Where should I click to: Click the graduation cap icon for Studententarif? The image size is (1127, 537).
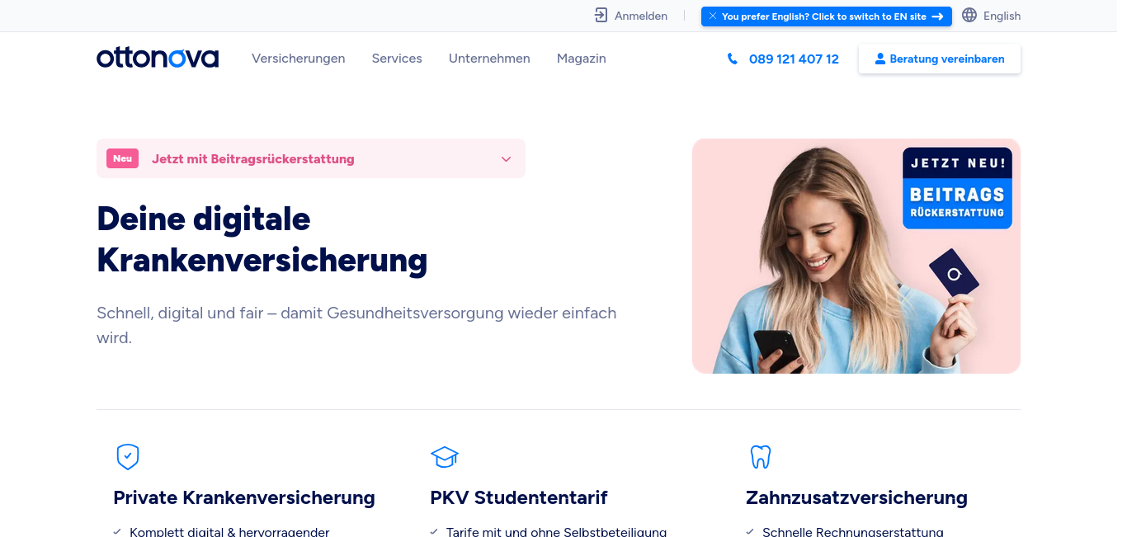point(444,456)
